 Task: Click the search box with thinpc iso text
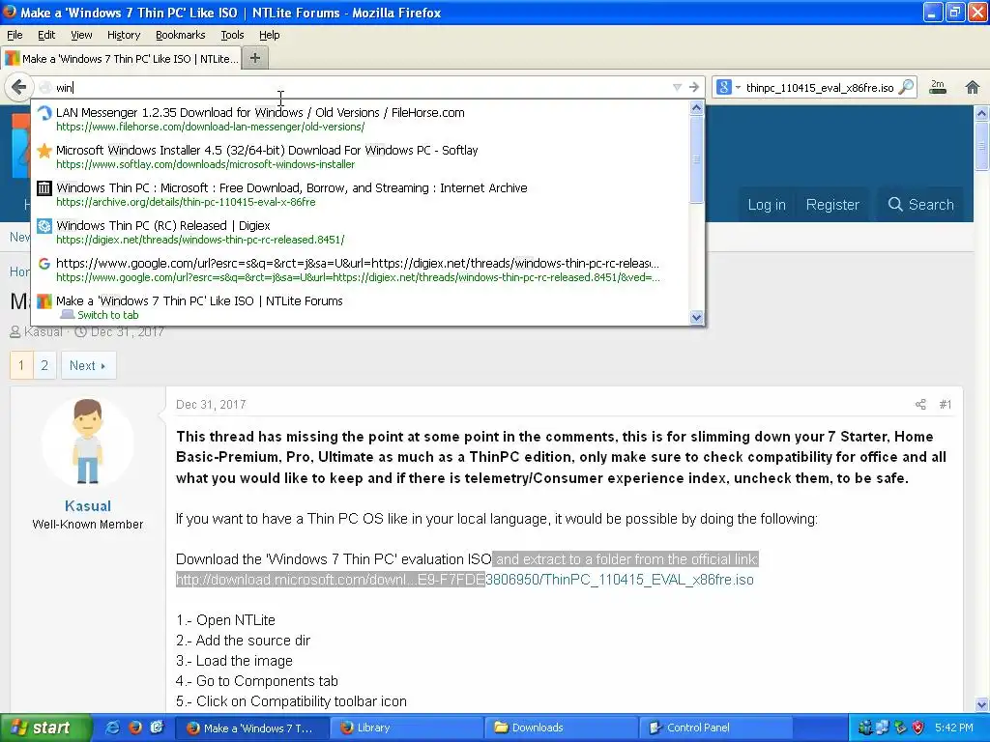[x=820, y=87]
